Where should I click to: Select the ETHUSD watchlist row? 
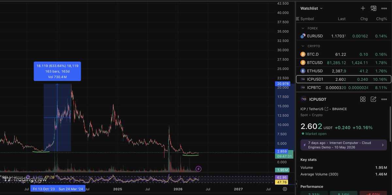pos(344,71)
